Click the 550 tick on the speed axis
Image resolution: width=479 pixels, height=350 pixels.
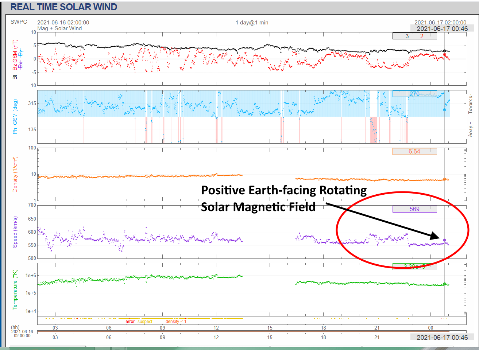[x=32, y=245]
